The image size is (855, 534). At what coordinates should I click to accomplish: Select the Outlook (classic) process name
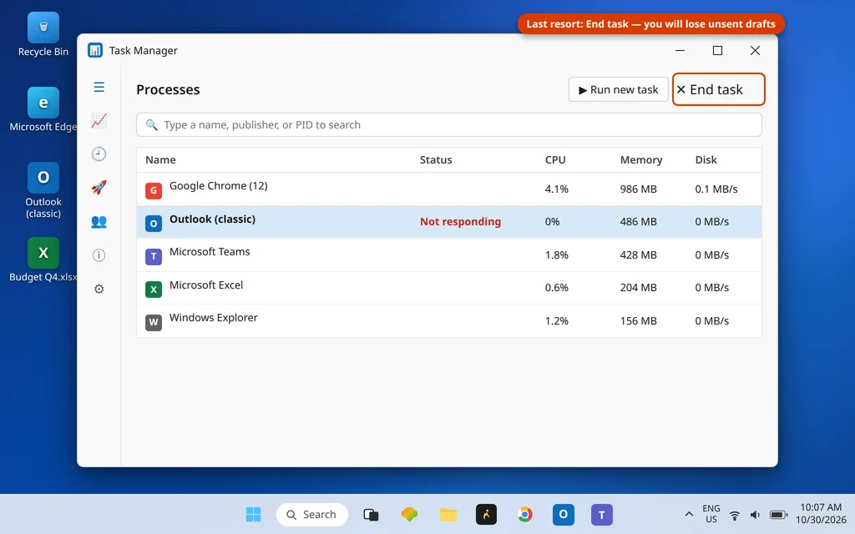click(212, 219)
